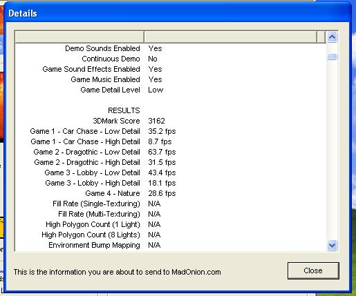Select Game 1 Car Chase Low Detail row
This screenshot has width=356, height=296.
click(x=171, y=131)
